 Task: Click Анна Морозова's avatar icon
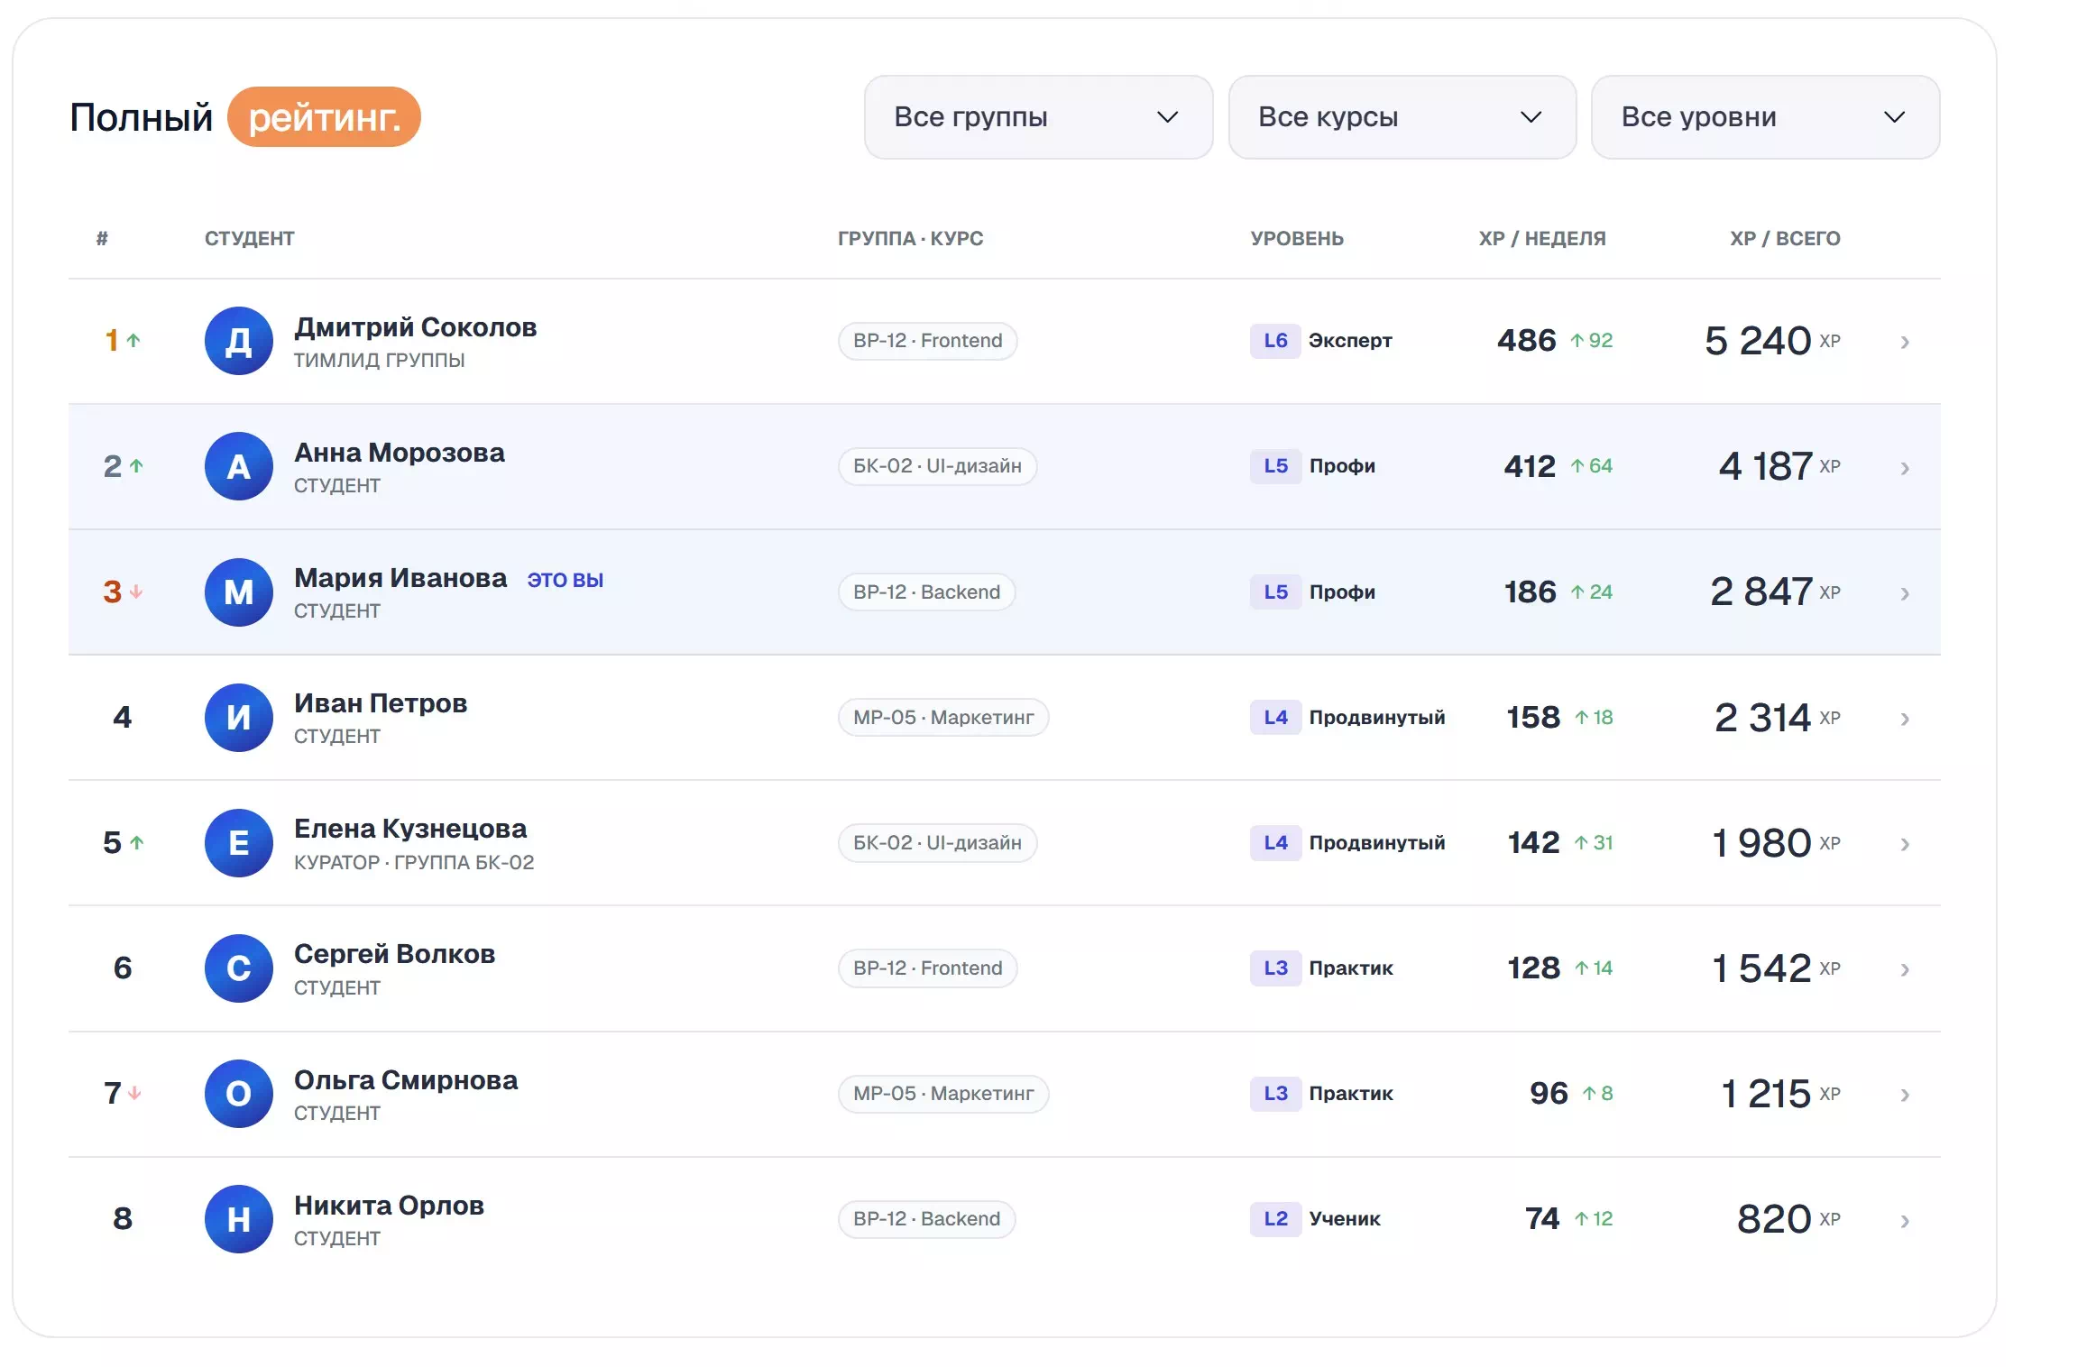tap(239, 466)
